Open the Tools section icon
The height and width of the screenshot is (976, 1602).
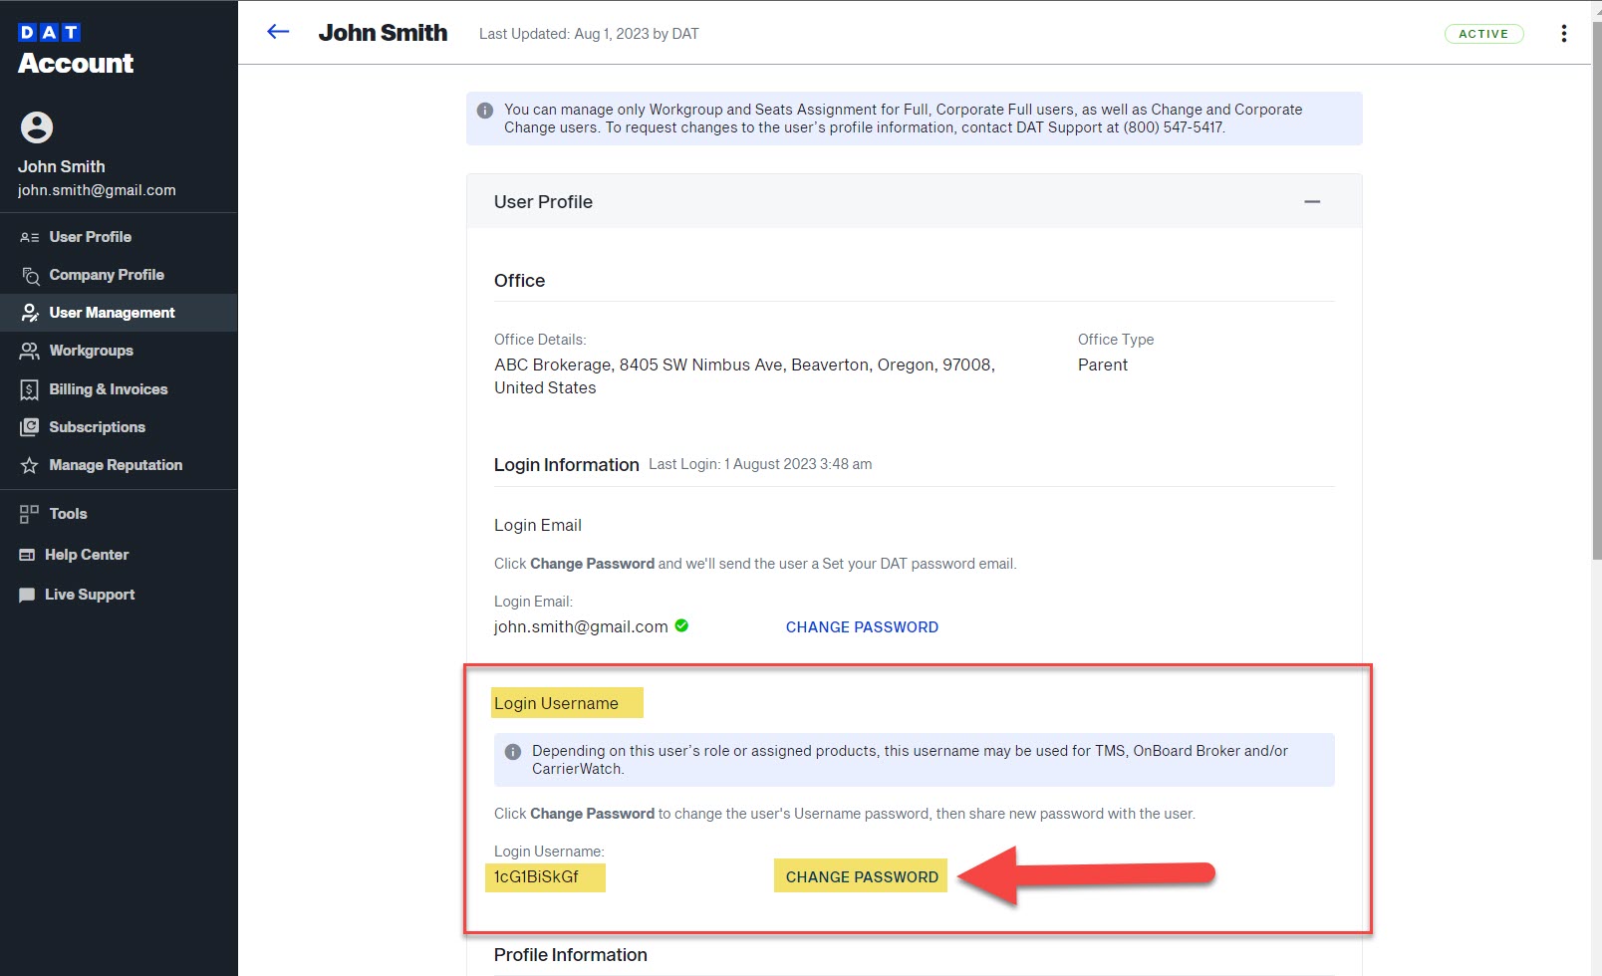click(x=29, y=514)
